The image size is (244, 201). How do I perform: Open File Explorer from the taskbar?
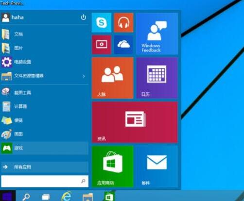87,197
